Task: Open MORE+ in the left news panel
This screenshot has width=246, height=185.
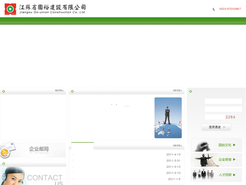Action: (59, 90)
